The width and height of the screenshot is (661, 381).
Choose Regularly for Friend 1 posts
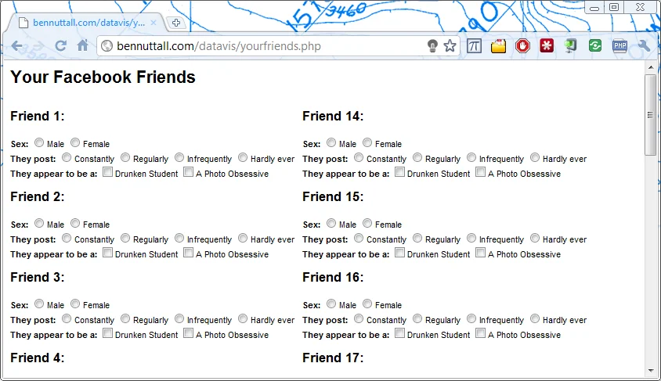coord(125,157)
